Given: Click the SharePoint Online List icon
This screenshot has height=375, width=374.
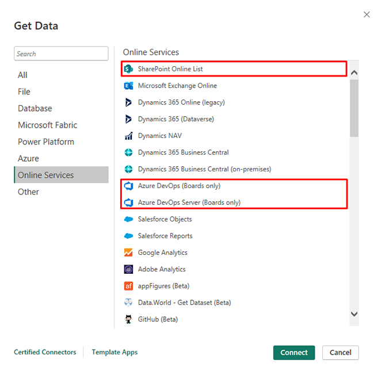Looking at the screenshot, I should point(128,69).
